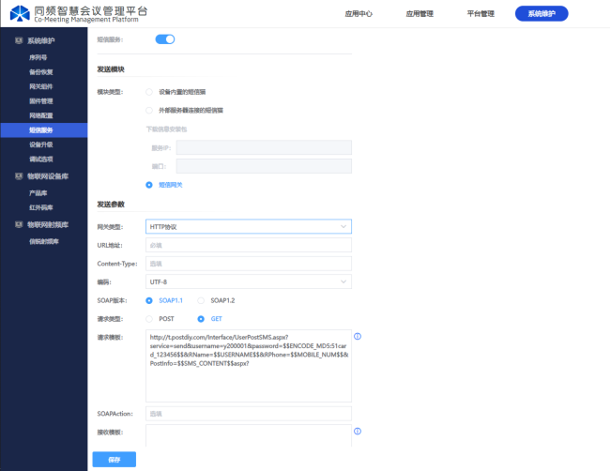Viewport: 611px width, 471px height.
Task: Click the 物联网设备库 sidebar section icon
Action: coord(18,175)
